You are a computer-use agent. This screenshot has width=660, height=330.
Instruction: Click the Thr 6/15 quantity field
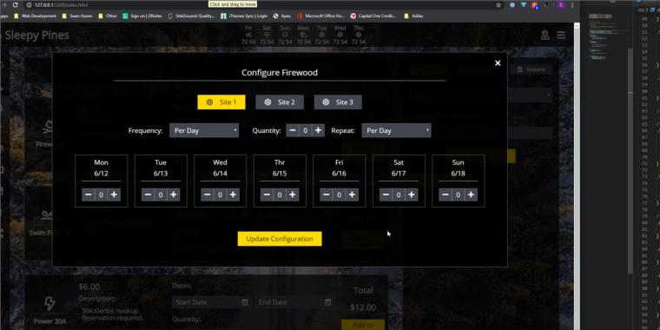pos(280,195)
